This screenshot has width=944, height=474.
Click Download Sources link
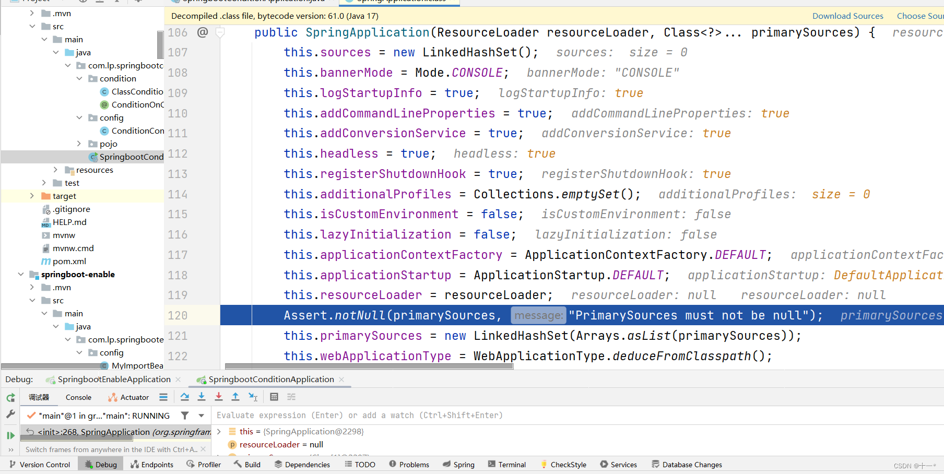[848, 16]
